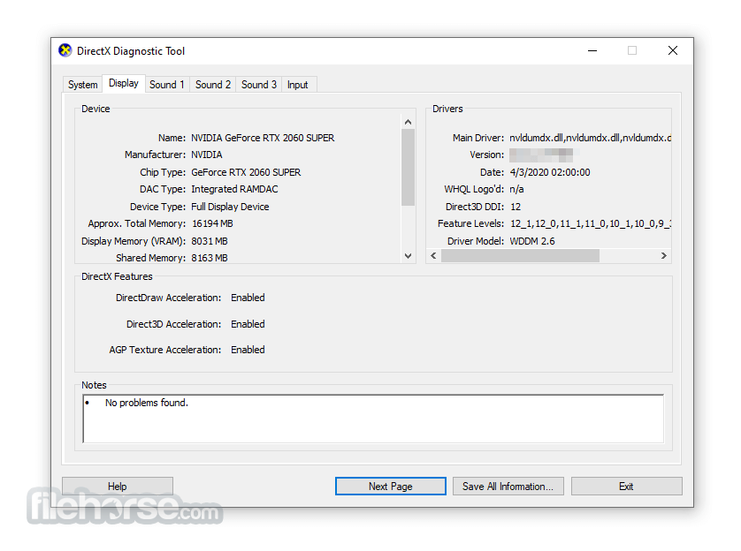Click Shared Memory value 8163 MB
The width and height of the screenshot is (741, 551).
click(x=210, y=258)
